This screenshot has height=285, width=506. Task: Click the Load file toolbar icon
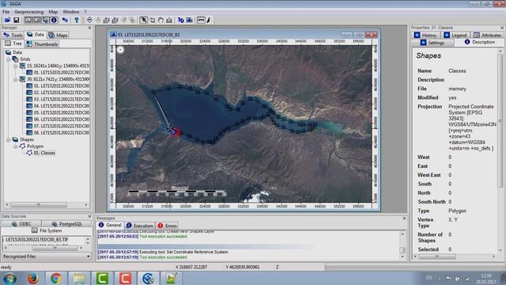7,20
